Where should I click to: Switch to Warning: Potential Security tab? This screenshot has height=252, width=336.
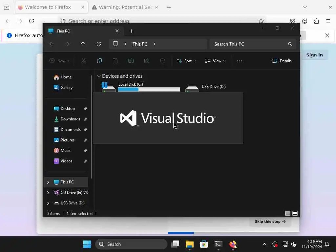125,7
